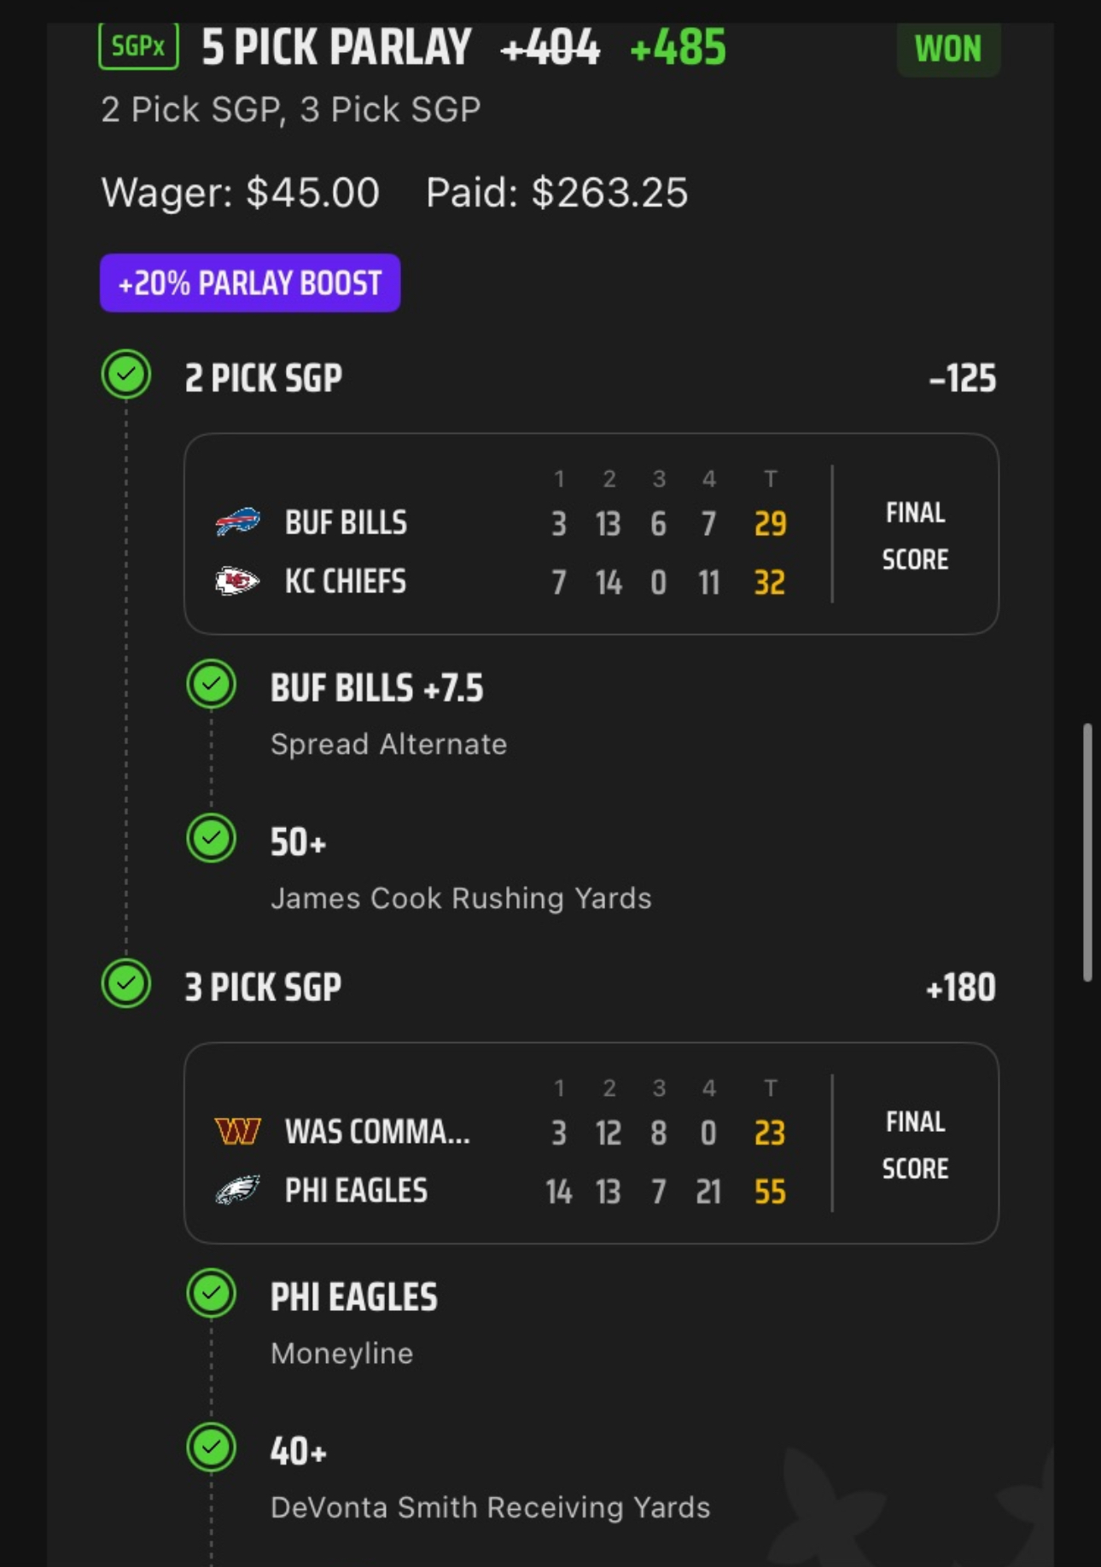This screenshot has height=1567, width=1101.
Task: Click the Kansas City Chiefs logo
Action: coord(237,581)
